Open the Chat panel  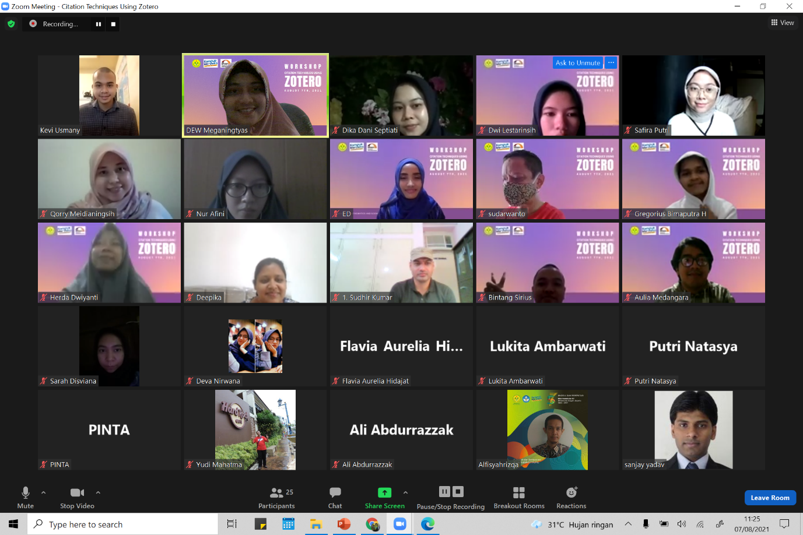335,497
